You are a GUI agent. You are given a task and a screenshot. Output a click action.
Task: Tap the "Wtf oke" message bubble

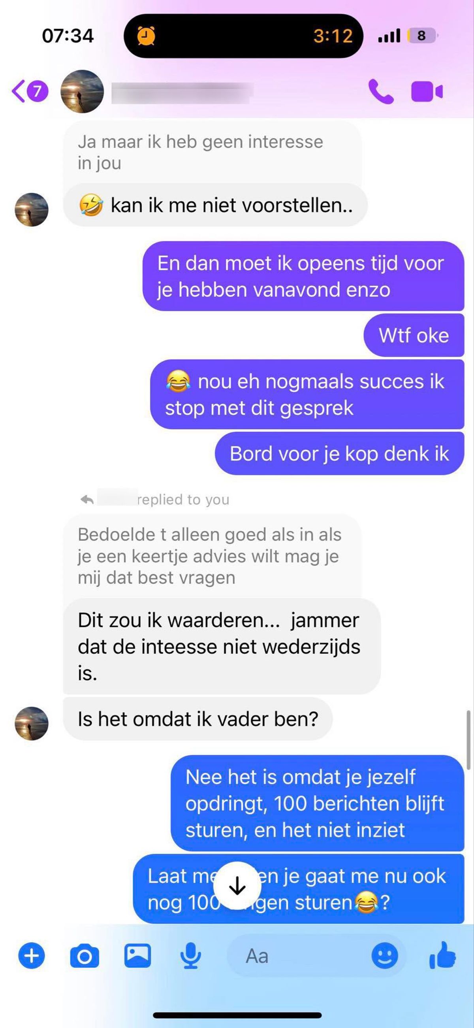(414, 335)
